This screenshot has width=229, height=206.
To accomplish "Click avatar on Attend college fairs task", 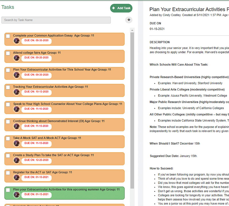I will [x=16, y=58].
